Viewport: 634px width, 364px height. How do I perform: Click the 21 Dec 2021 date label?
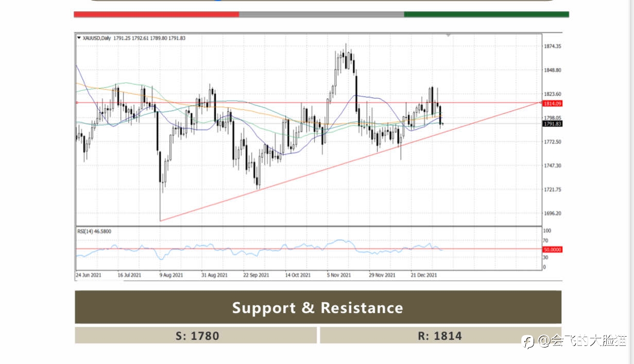click(425, 275)
